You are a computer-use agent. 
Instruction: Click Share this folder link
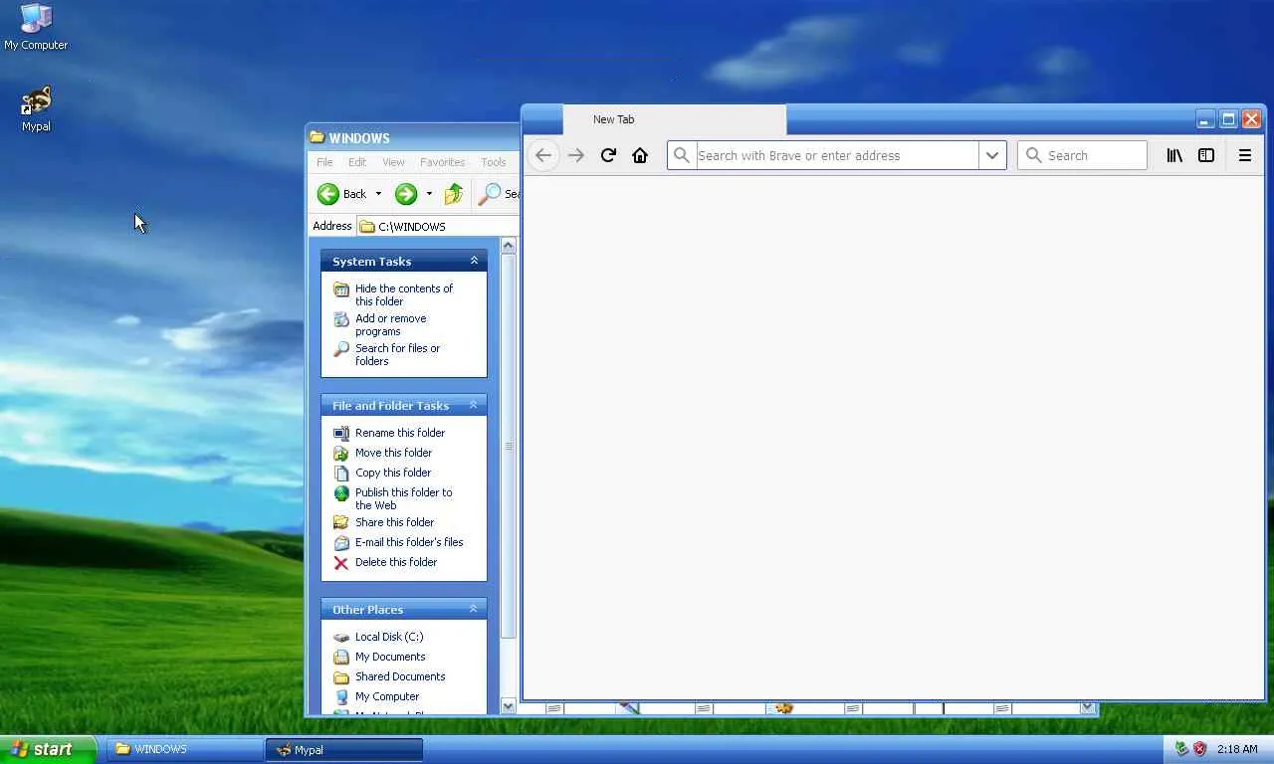pyautogui.click(x=394, y=522)
